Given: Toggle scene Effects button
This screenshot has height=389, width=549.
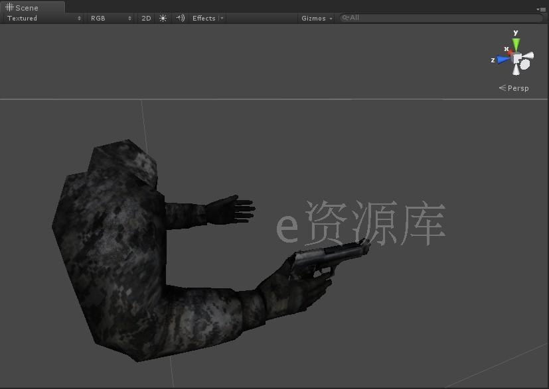Looking at the screenshot, I should (x=204, y=18).
